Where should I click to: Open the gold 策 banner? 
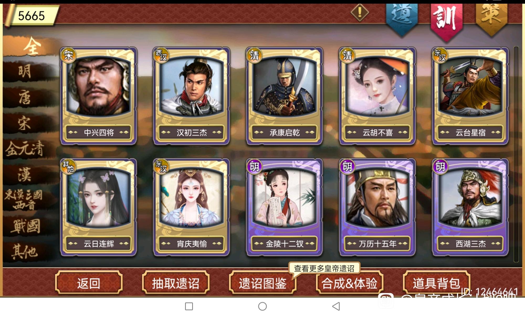point(491,18)
